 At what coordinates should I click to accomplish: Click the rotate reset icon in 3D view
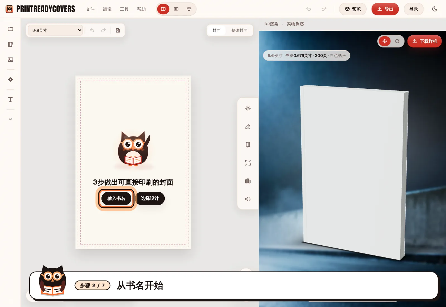pyautogui.click(x=397, y=41)
